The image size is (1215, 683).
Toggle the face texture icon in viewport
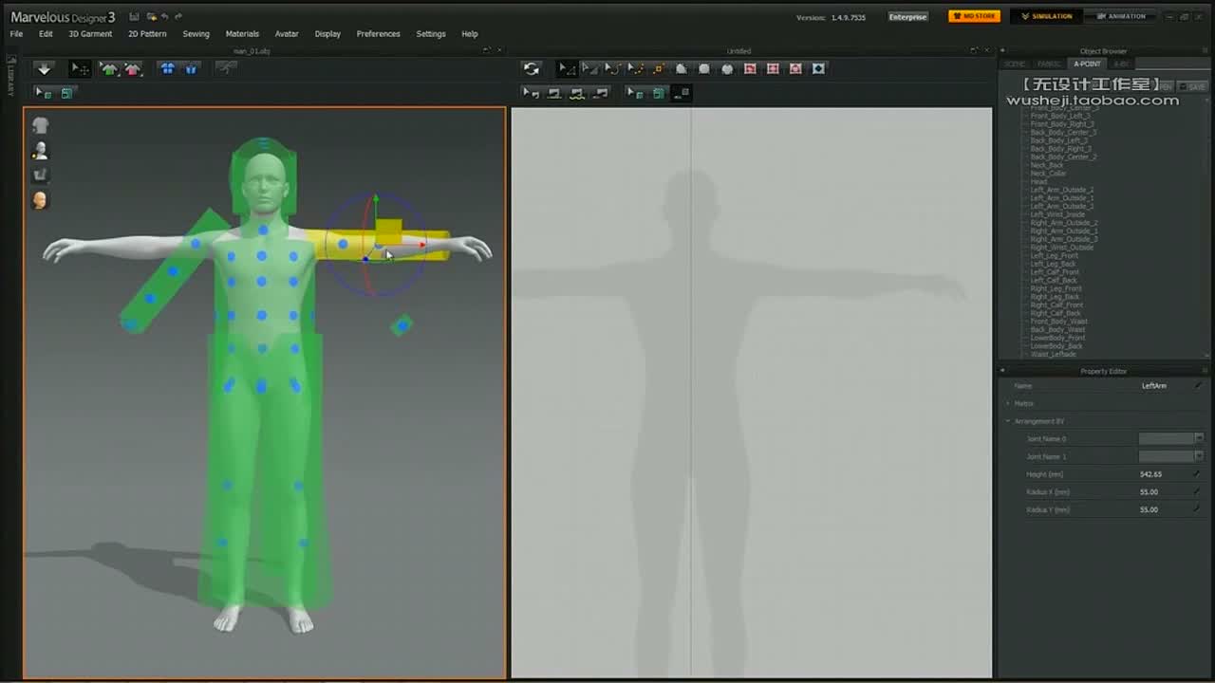40,200
